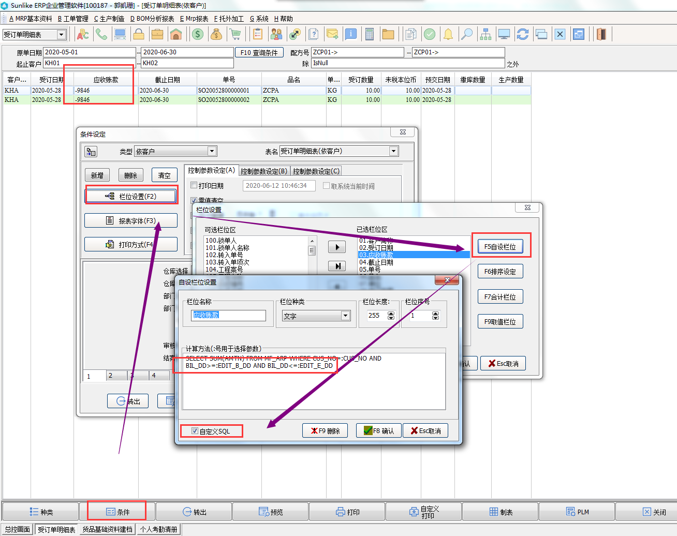This screenshot has height=536, width=677.
Task: Click the cascade windows toolbar icon
Action: 541,35
